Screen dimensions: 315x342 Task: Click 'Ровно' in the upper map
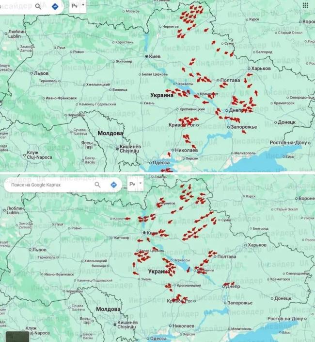[x=79, y=52]
